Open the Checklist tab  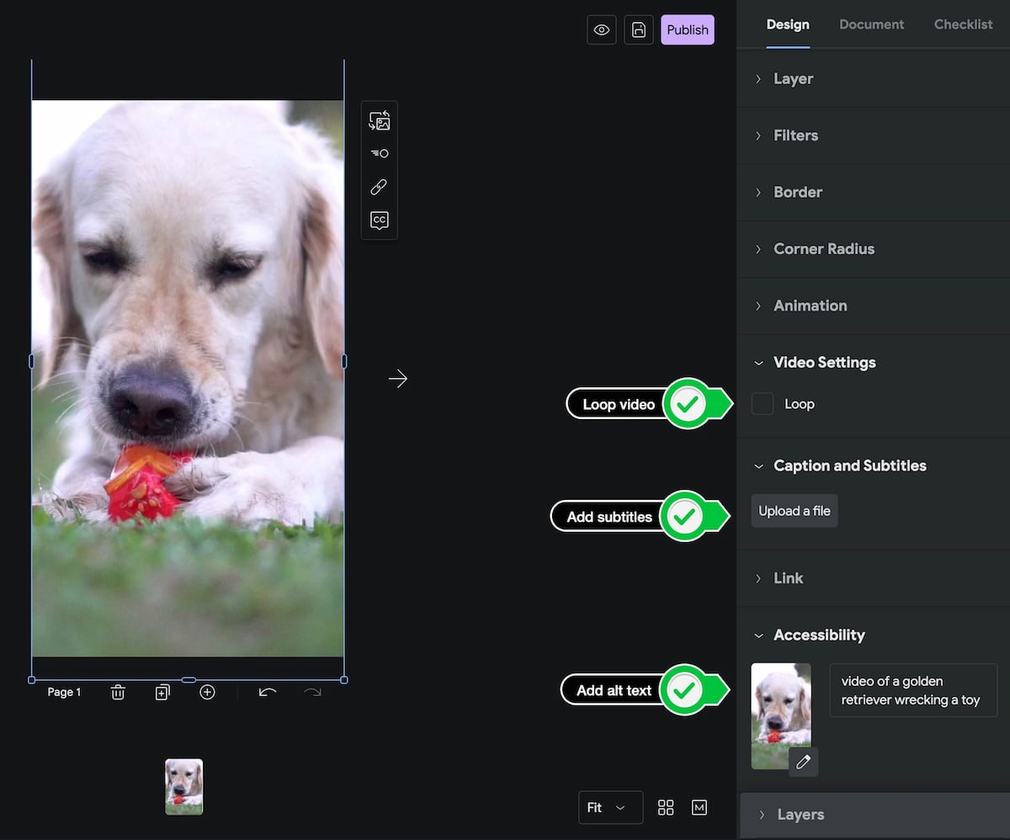tap(963, 24)
